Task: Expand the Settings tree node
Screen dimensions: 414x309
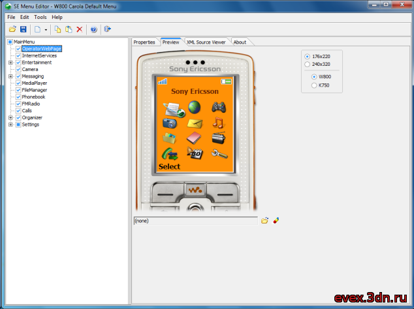Action: pos(10,125)
